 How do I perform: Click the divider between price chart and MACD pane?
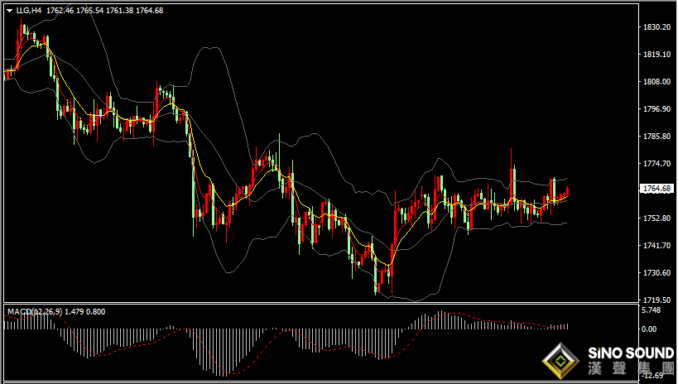click(x=321, y=303)
